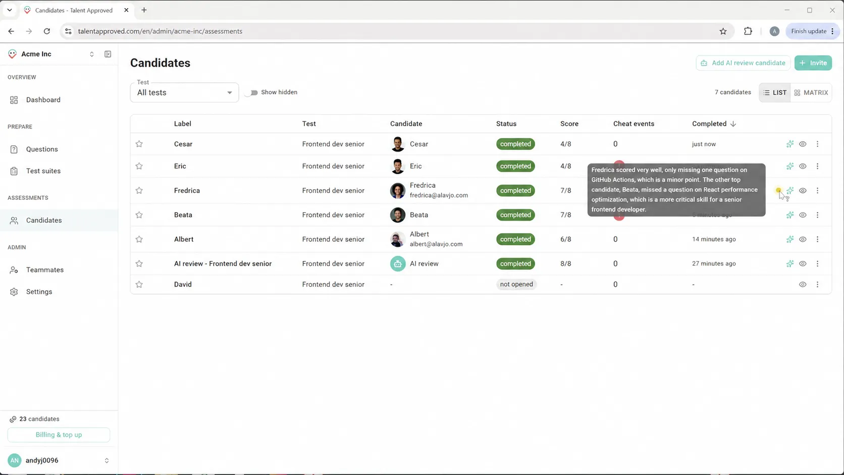Open the Finish update menu
844x475 pixels.
coord(813,31)
